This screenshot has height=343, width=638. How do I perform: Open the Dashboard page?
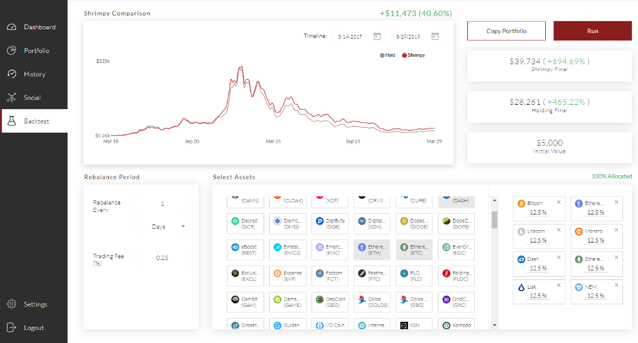pyautogui.click(x=34, y=27)
